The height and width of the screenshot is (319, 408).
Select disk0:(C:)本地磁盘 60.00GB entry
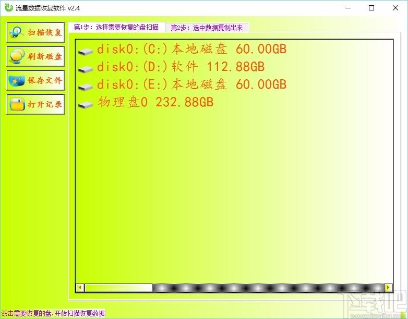pos(183,50)
